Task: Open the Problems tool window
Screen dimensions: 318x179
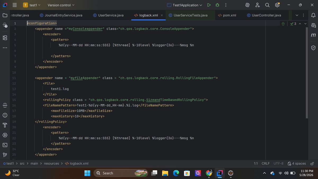Action: coord(5,115)
